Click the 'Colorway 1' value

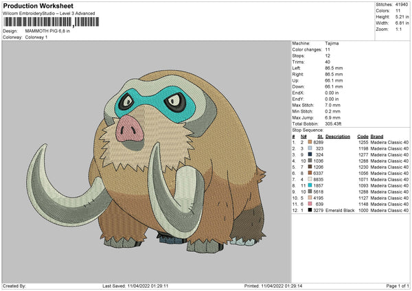tap(36, 37)
